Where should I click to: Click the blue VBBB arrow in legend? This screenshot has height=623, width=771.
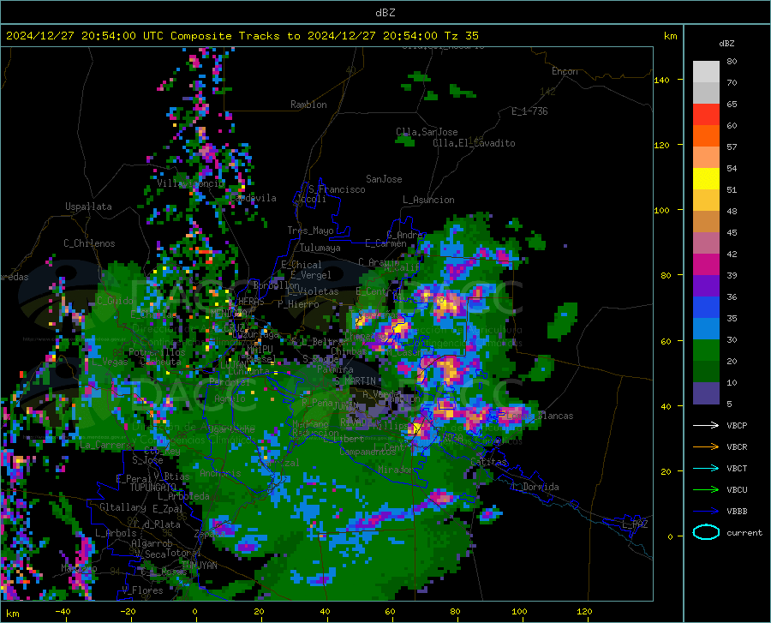(706, 512)
